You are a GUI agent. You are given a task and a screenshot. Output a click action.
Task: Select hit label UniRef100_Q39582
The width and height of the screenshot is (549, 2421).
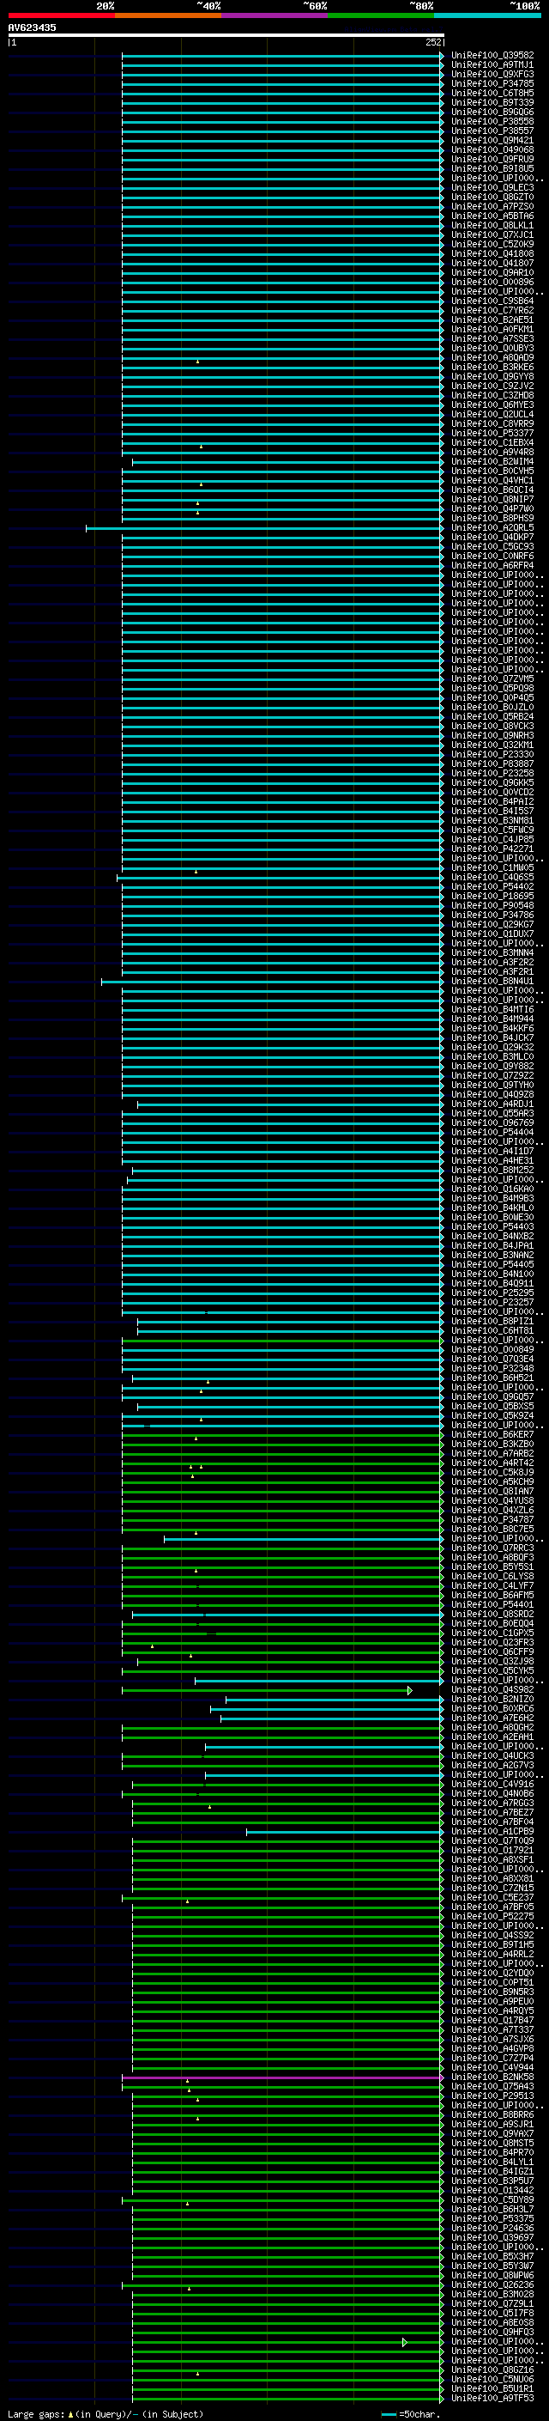pos(492,56)
